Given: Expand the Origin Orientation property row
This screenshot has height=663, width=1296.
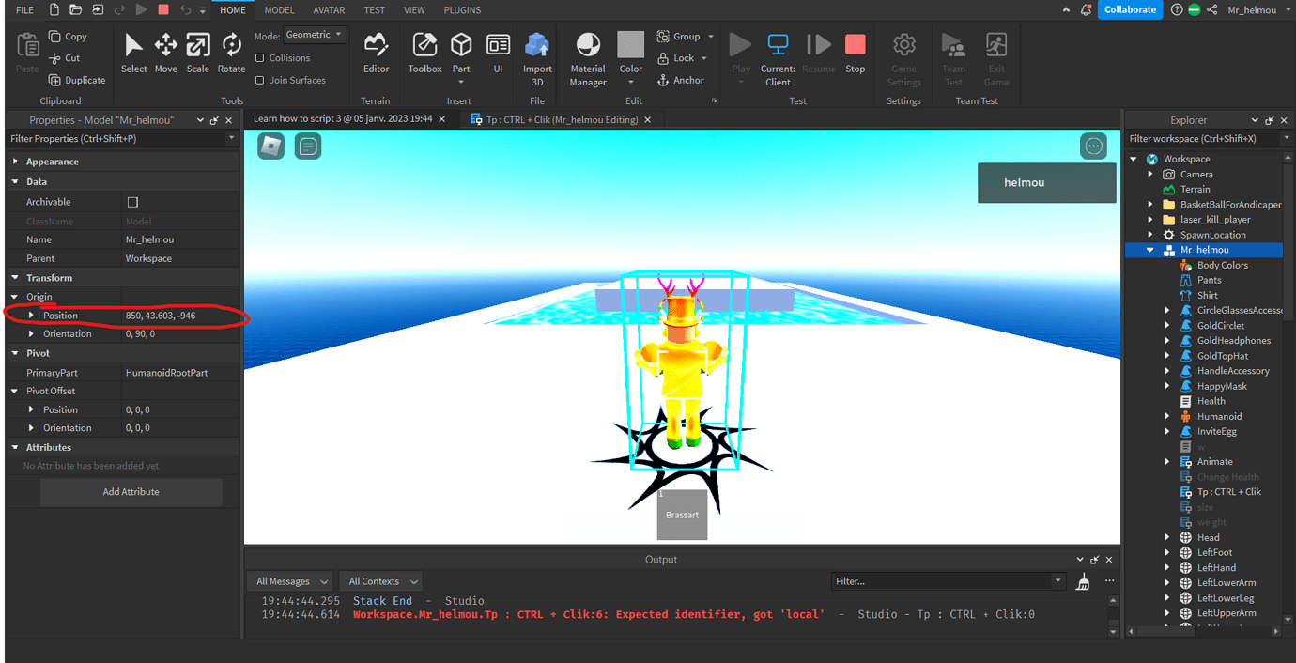Looking at the screenshot, I should pos(32,333).
